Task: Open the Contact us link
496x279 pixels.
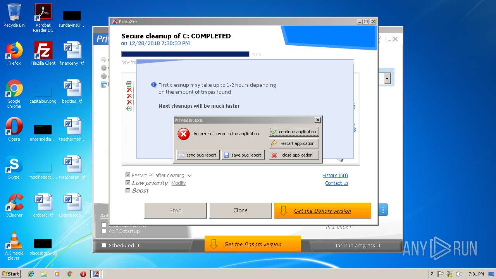Action: [337, 183]
